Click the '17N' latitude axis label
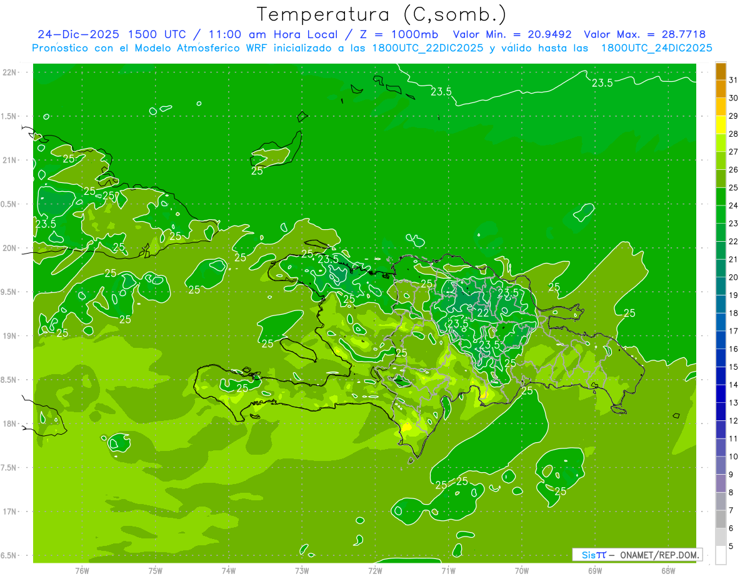Viewport: 750px width, 579px height. 9,512
